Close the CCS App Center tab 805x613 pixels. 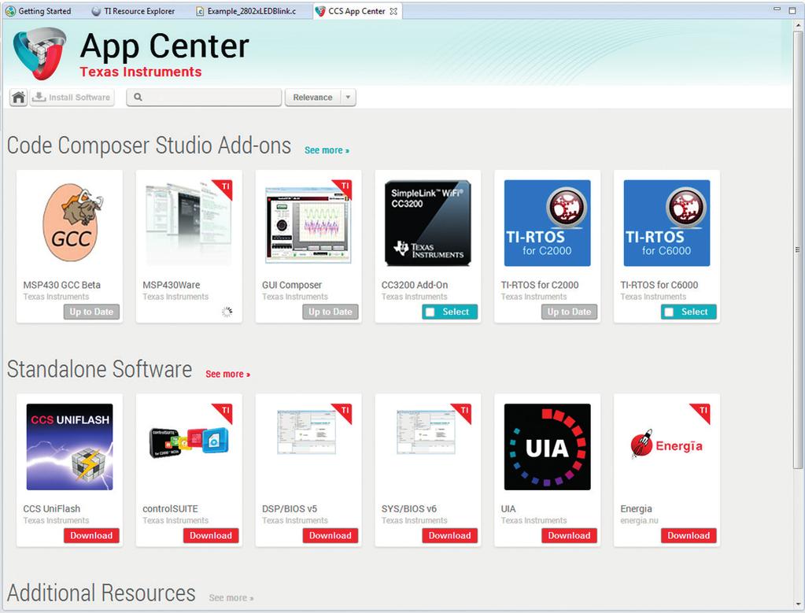(x=393, y=11)
